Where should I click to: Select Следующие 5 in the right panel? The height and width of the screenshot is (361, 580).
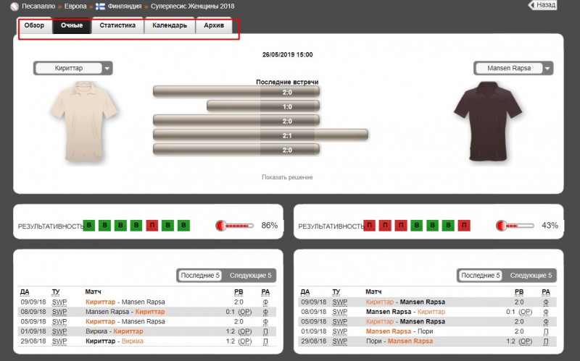[x=531, y=276]
